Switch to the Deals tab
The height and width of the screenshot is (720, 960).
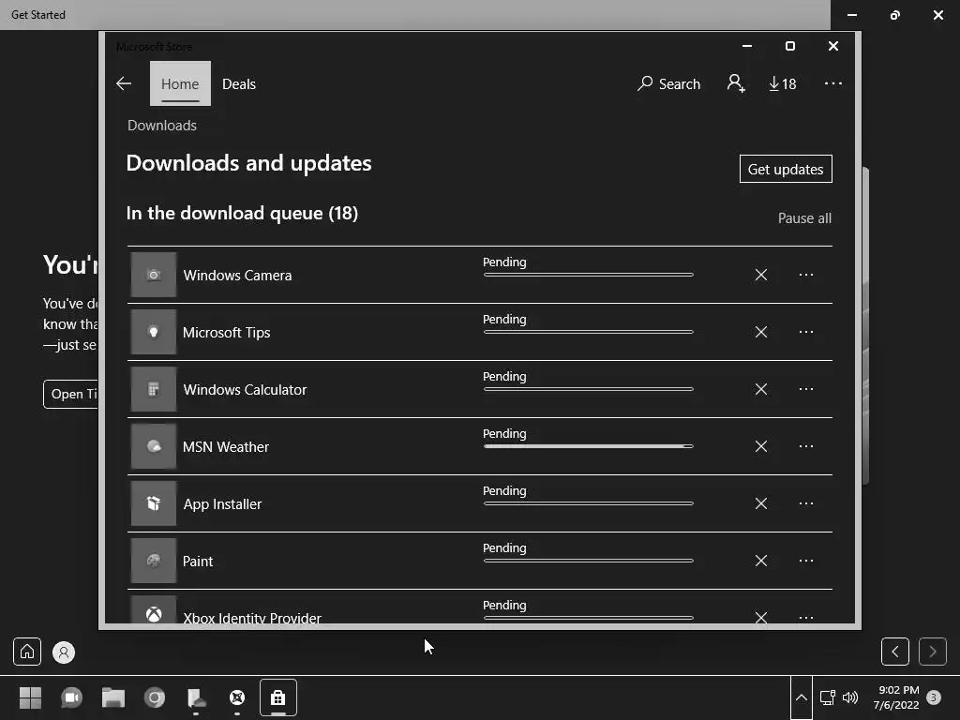[x=239, y=83]
